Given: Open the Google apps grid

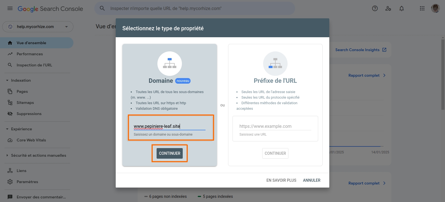Looking at the screenshot, I should pyautogui.click(x=422, y=8).
